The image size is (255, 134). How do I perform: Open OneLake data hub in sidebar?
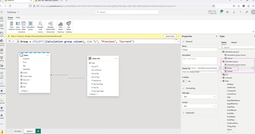(x=2, y=43)
